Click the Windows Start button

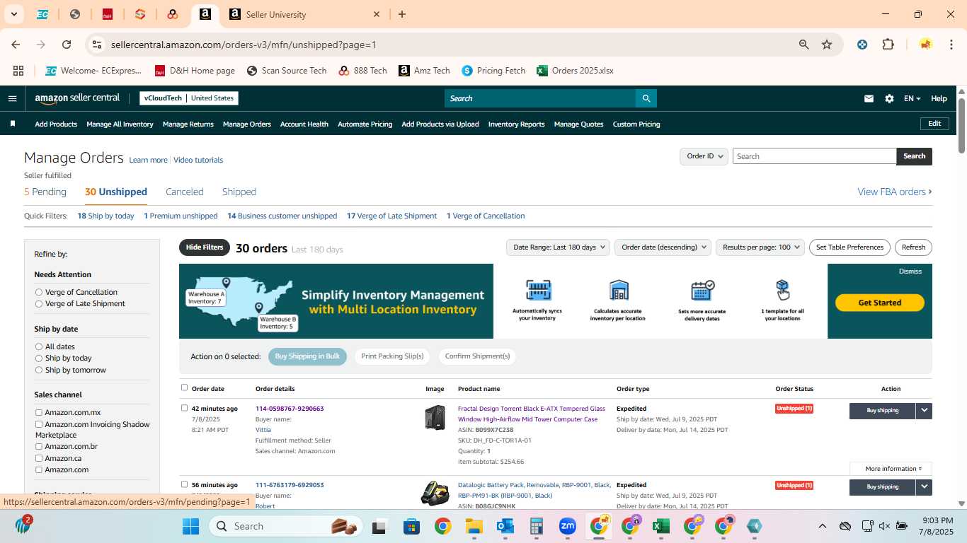(x=191, y=526)
